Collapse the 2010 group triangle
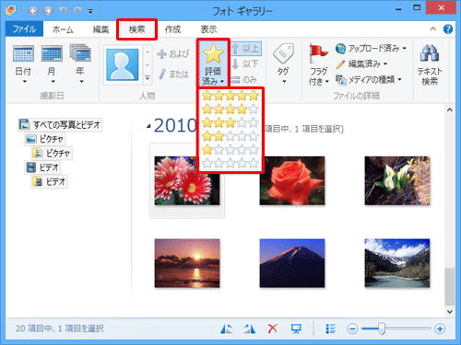This screenshot has height=345, width=461. tap(148, 126)
